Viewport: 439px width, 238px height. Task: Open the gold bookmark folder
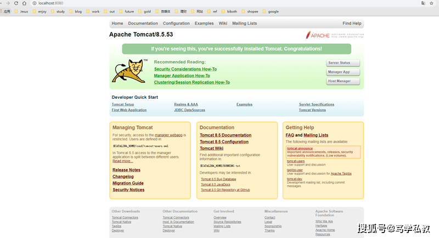(144, 12)
